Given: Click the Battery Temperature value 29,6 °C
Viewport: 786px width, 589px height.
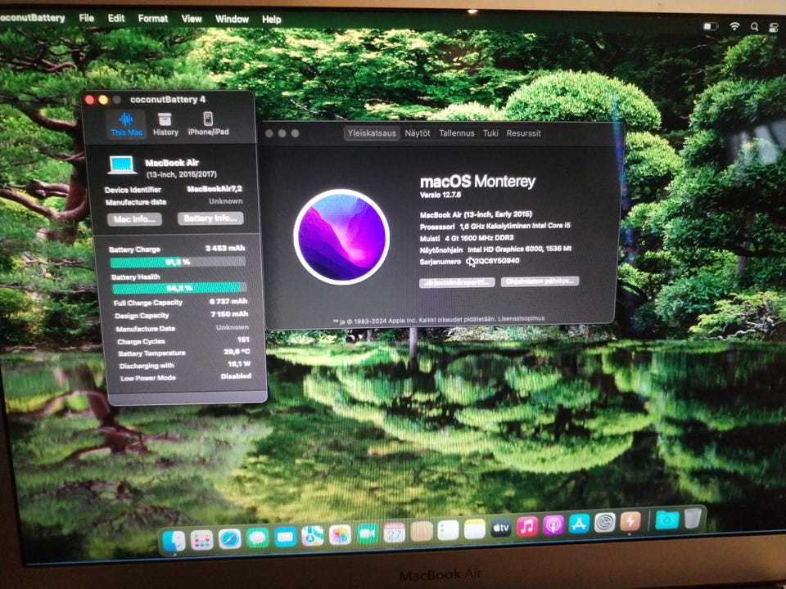Looking at the screenshot, I should (237, 352).
